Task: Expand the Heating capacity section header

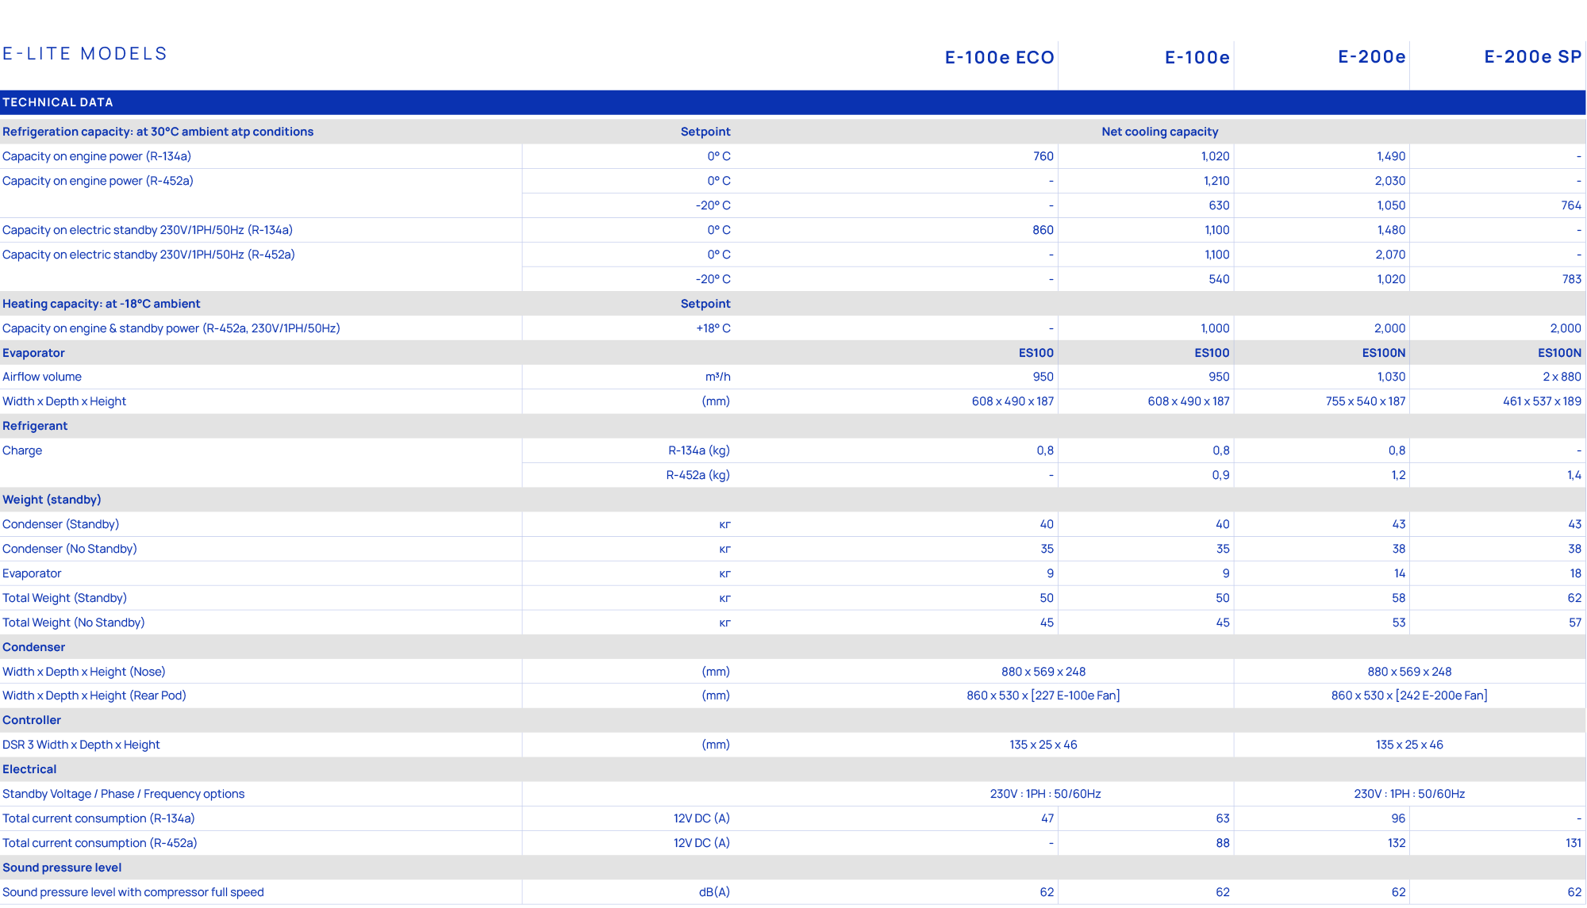Action: [101, 304]
